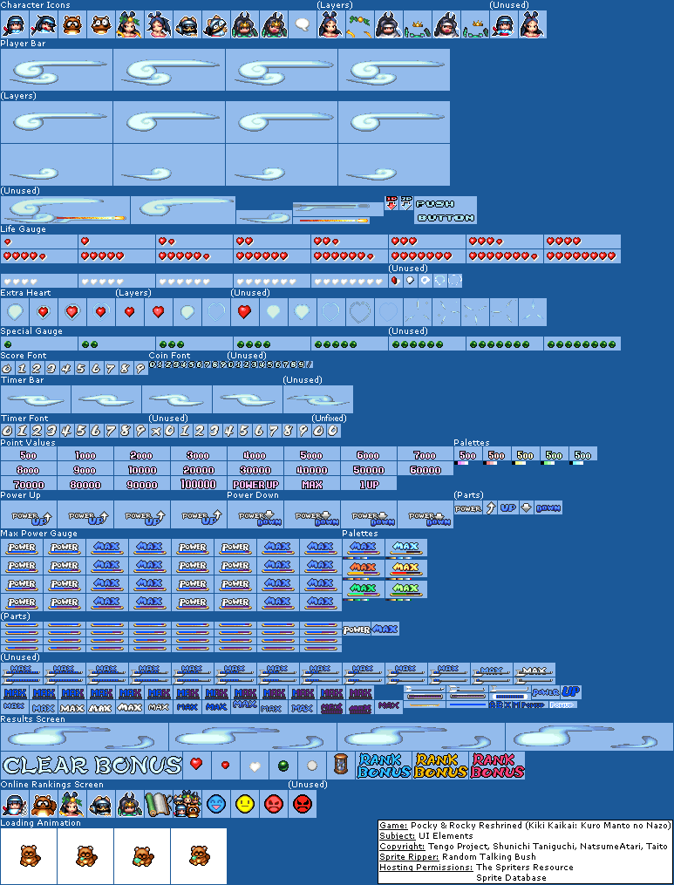Select the 20000 point value sprite

[x=199, y=470]
